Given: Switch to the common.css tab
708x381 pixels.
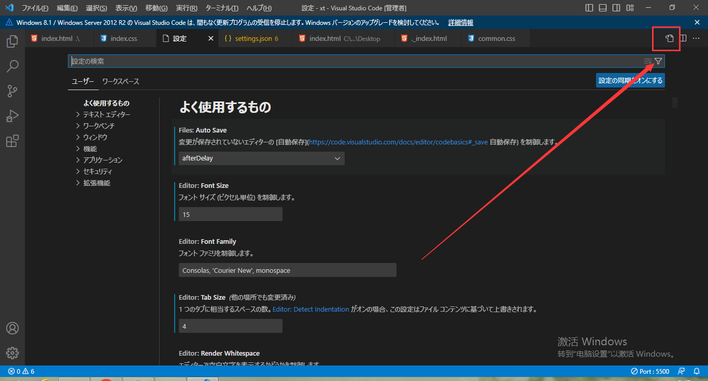Looking at the screenshot, I should coord(497,38).
